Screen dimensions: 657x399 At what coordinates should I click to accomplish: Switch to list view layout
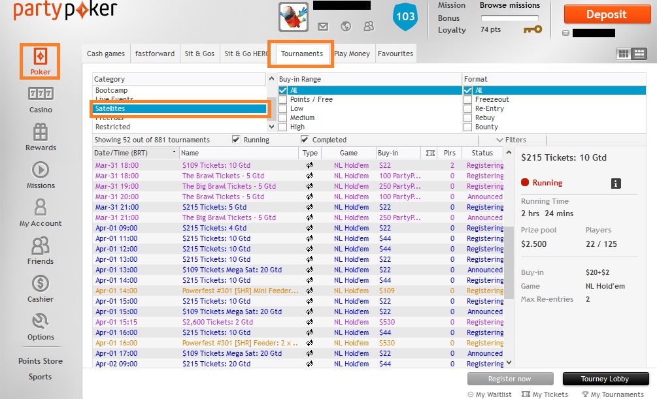pos(639,54)
